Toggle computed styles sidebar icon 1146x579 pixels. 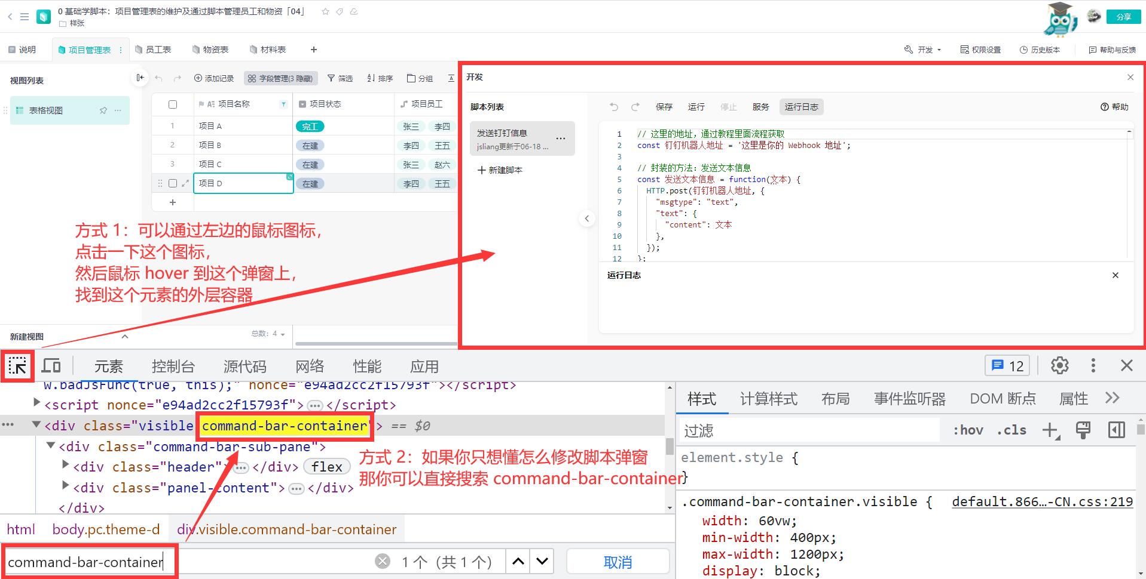tap(1117, 430)
